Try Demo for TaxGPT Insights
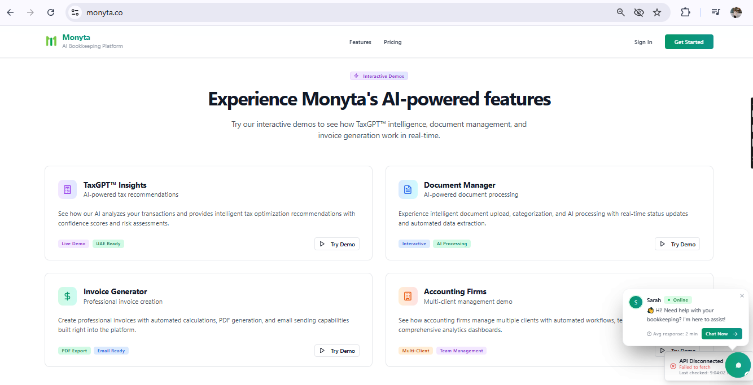The height and width of the screenshot is (385, 753). [x=337, y=244]
